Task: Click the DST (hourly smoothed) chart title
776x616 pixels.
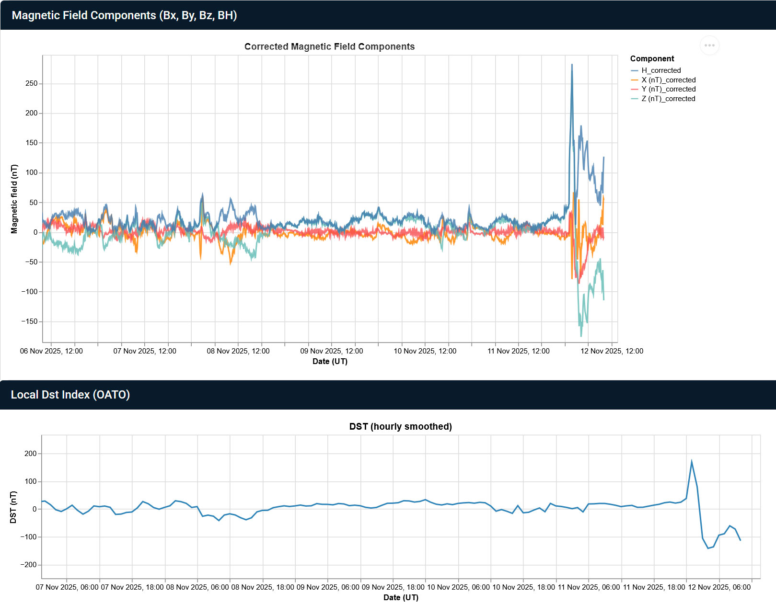Action: pyautogui.click(x=400, y=426)
